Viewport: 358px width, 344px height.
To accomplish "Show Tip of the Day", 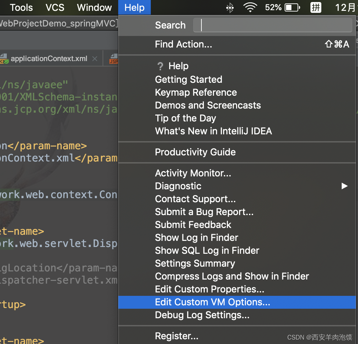I will (237, 118).
